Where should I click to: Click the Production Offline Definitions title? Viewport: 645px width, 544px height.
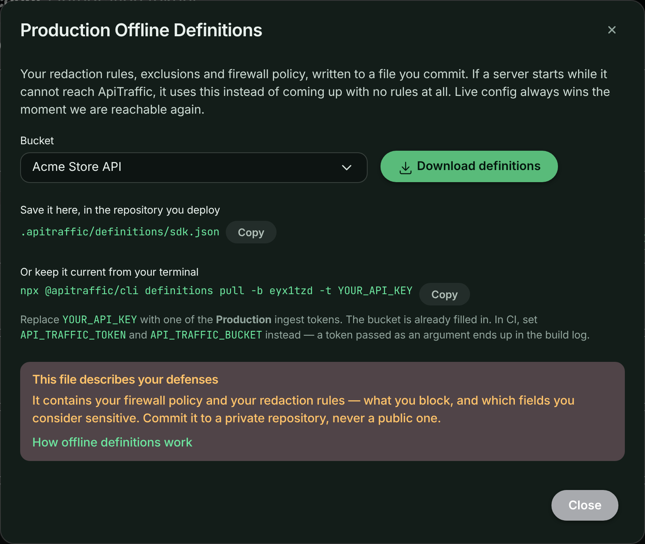pyautogui.click(x=141, y=30)
